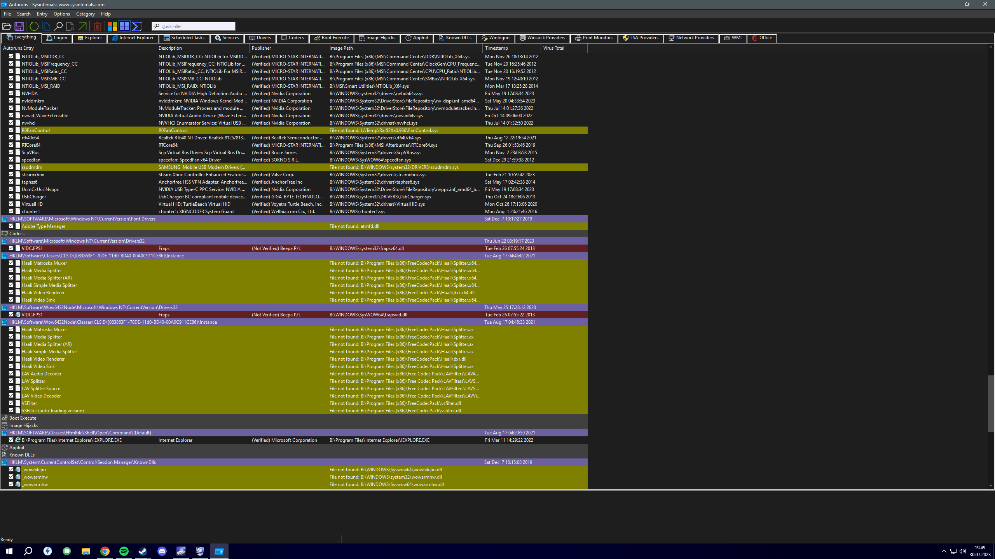Click the Find magnifier toolbar icon

tap(58, 26)
